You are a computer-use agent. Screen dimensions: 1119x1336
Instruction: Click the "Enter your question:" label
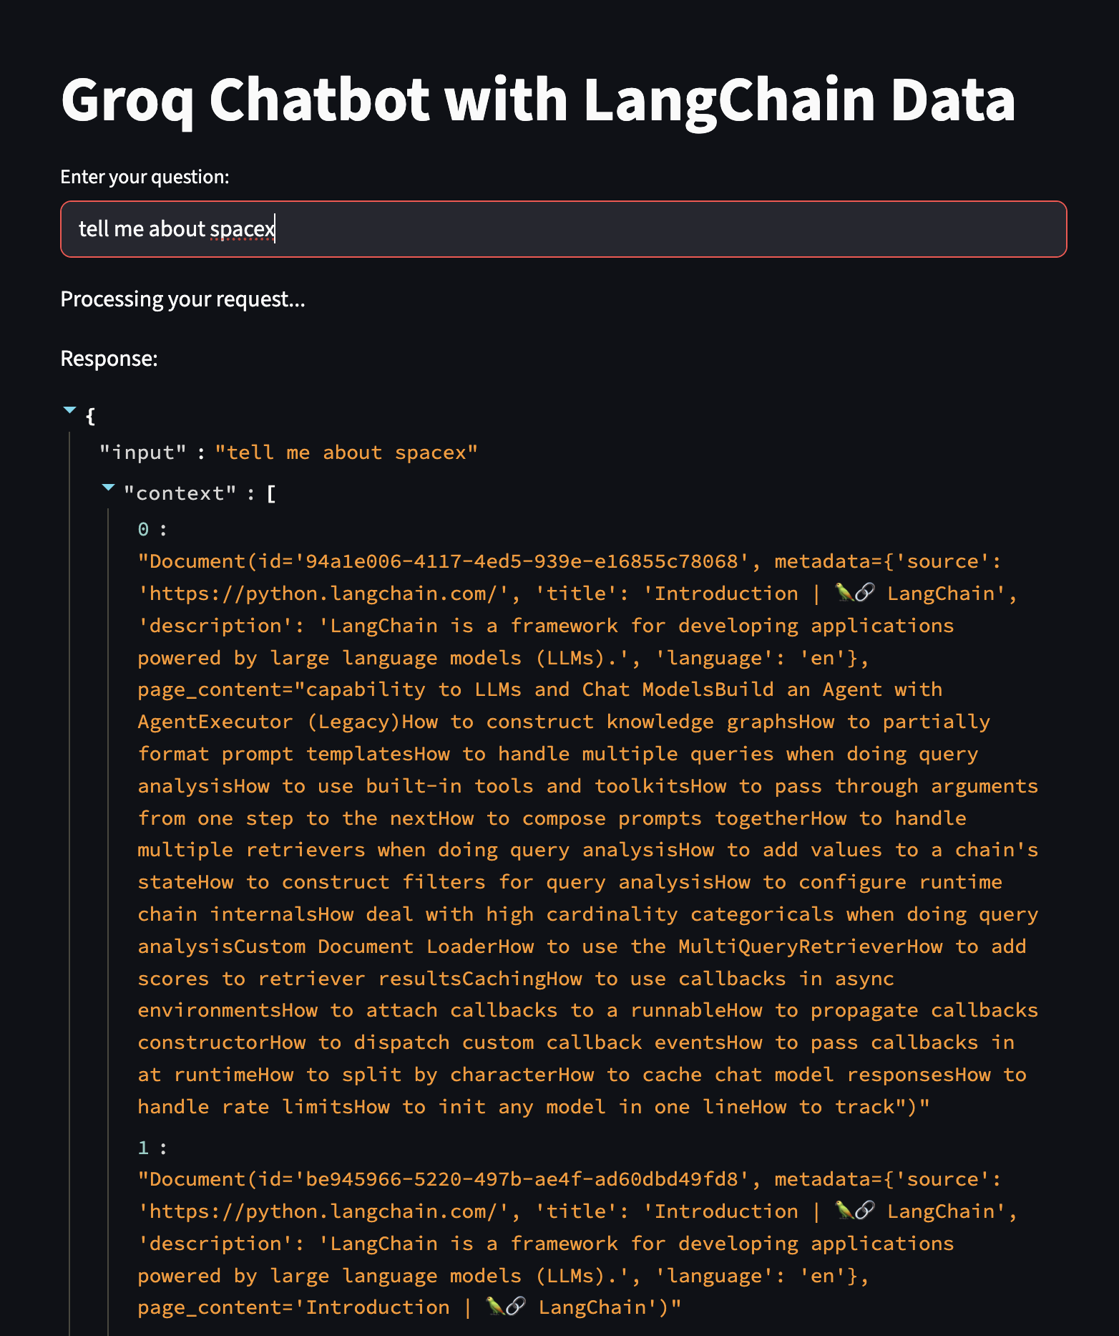point(145,177)
